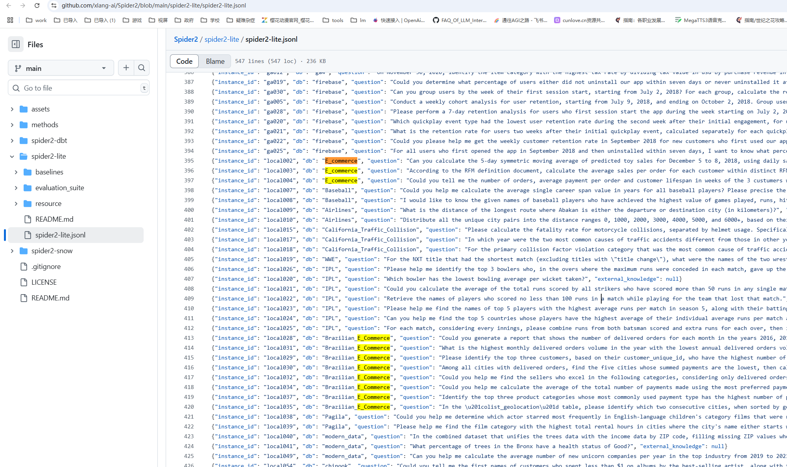Expand the evaluation_suite folder chevron
This screenshot has width=787, height=467.
[x=16, y=188]
